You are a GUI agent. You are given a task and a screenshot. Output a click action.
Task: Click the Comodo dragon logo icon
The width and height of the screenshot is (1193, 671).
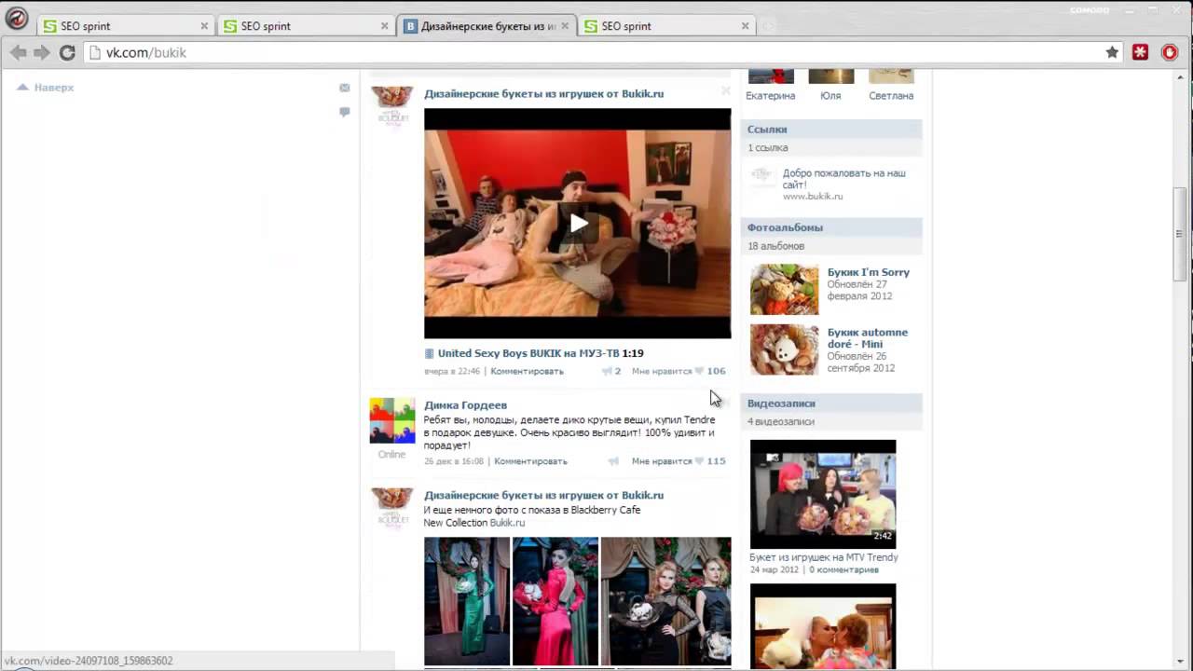(17, 19)
